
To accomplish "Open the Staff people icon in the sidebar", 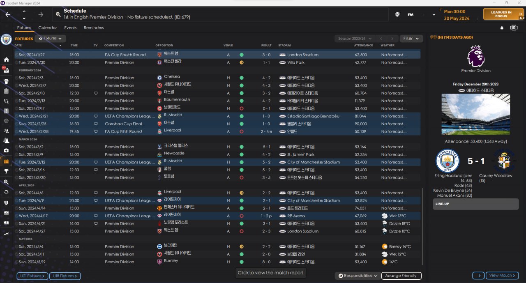I will (x=6, y=131).
